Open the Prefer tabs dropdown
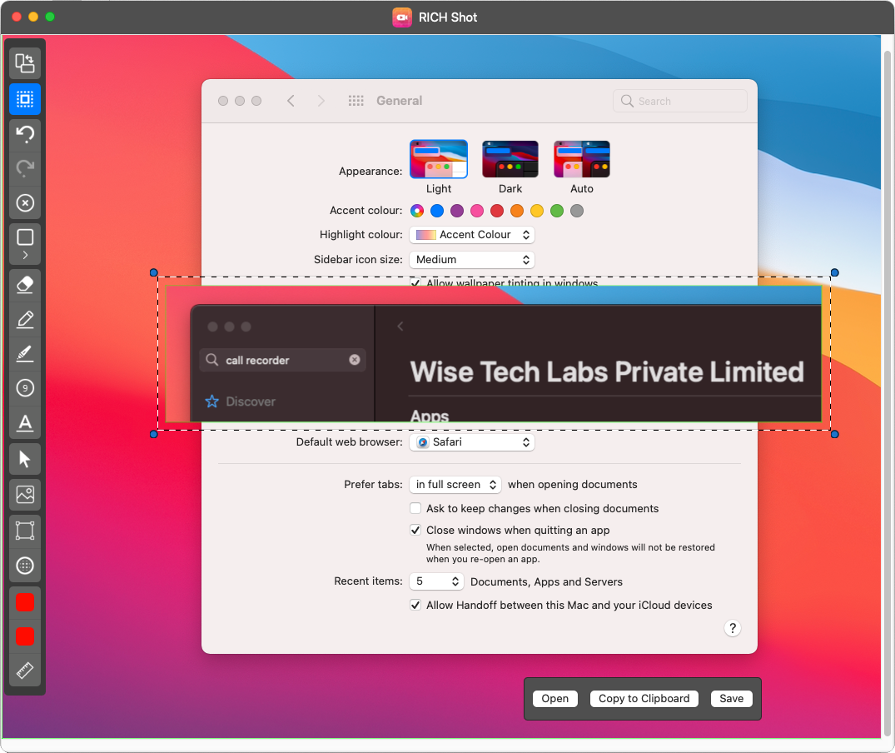The image size is (895, 753). (455, 485)
